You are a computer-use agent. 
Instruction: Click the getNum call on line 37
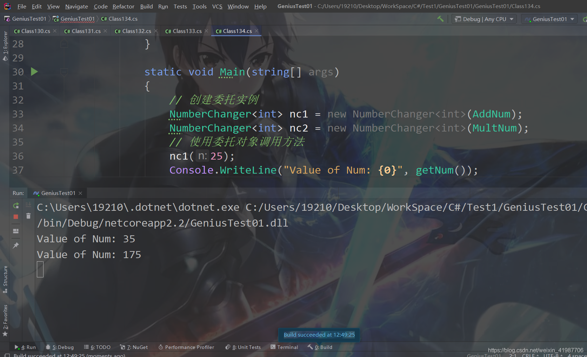[x=435, y=170]
